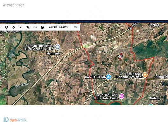Click the Gölkıyı place label
Viewport: 168px width, 126px height.
(155, 98)
